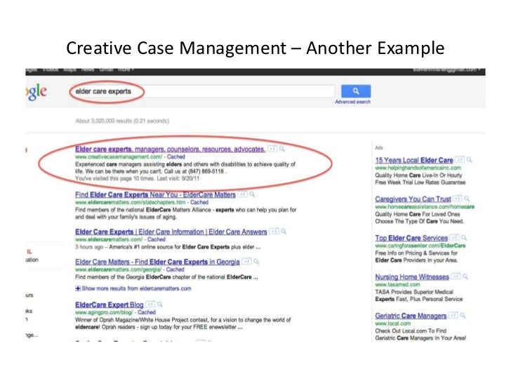Viewport: 511px width, 383px height.
Task: Click 'You've visited this page 10 times' text
Action: pyautogui.click(x=137, y=178)
